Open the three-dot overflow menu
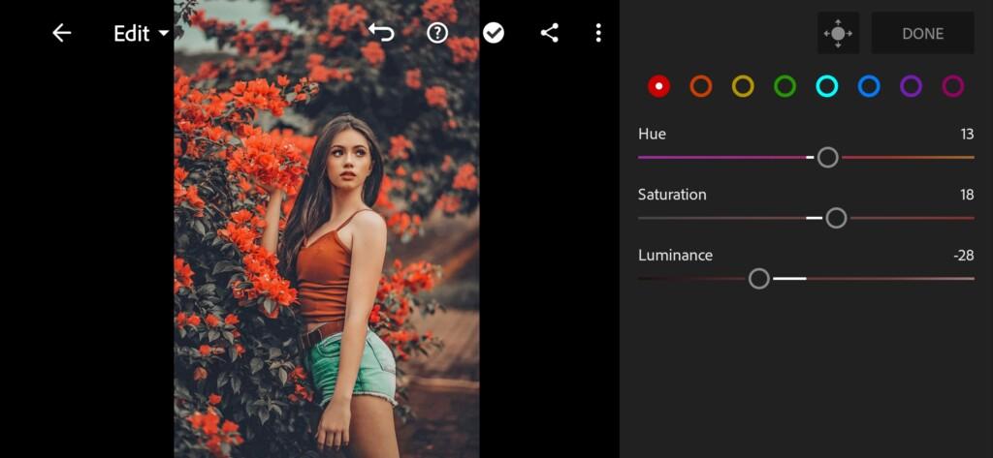Viewport: 993px width, 458px height. click(598, 33)
